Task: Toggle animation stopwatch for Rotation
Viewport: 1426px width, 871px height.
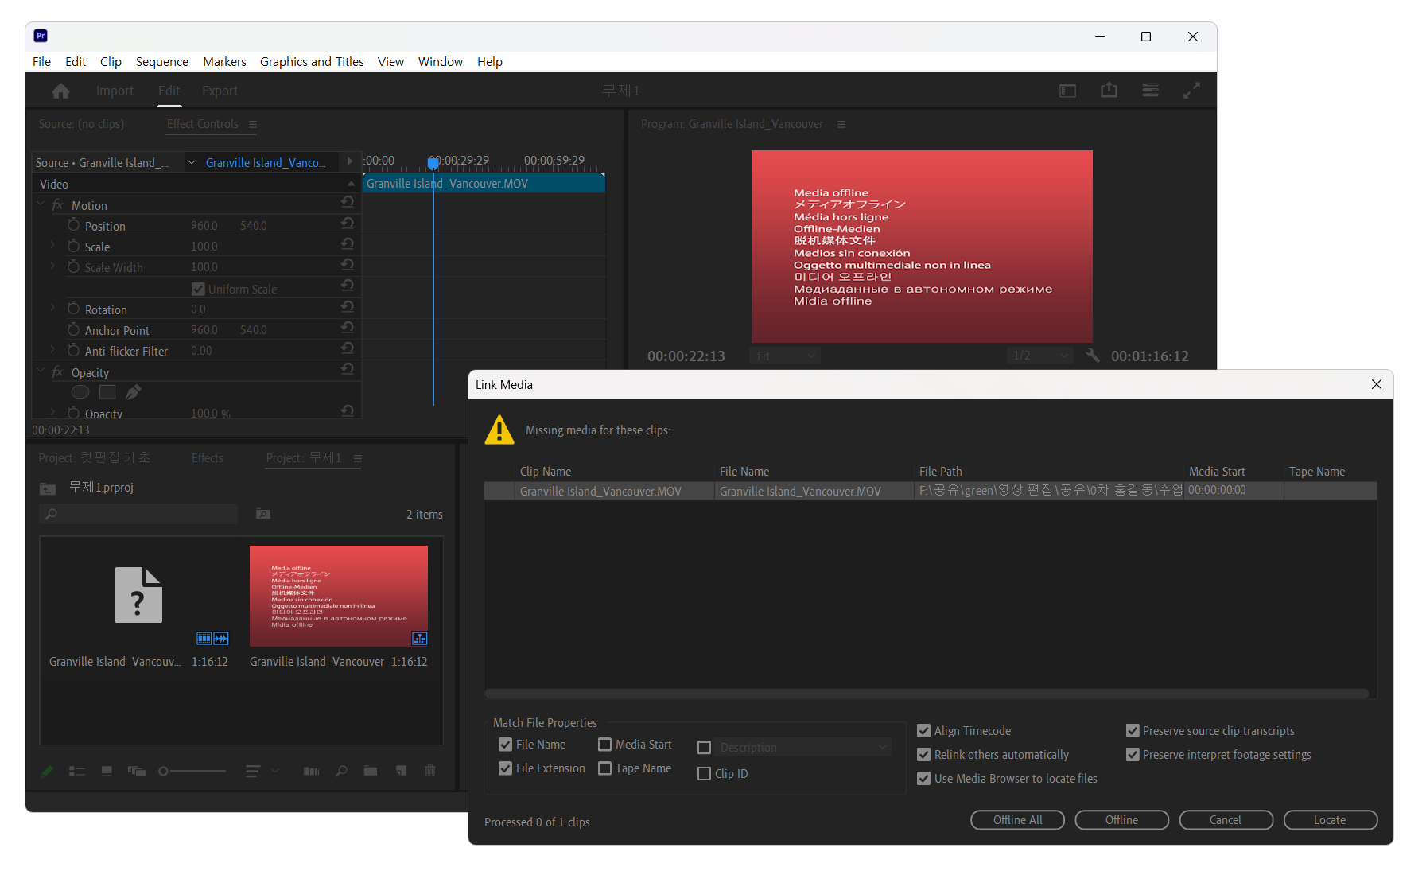Action: (x=73, y=309)
